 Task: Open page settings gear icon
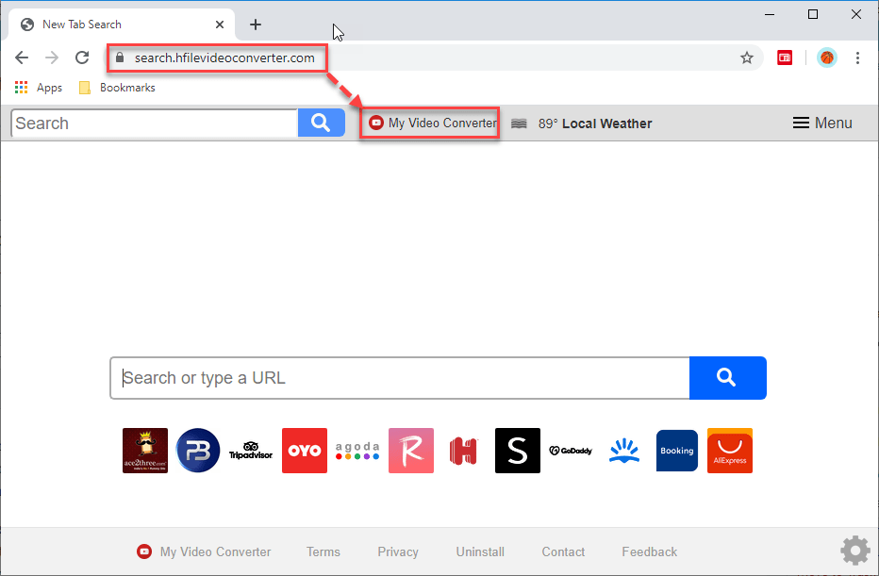855,551
